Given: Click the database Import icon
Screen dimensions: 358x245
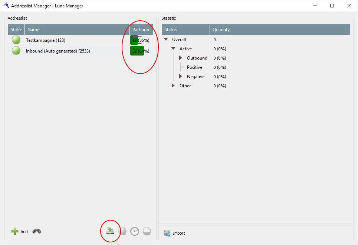Looking at the screenshot, I should click(167, 233).
